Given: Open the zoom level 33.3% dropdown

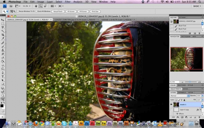Looking at the screenshot, I should pyautogui.click(x=27, y=6).
